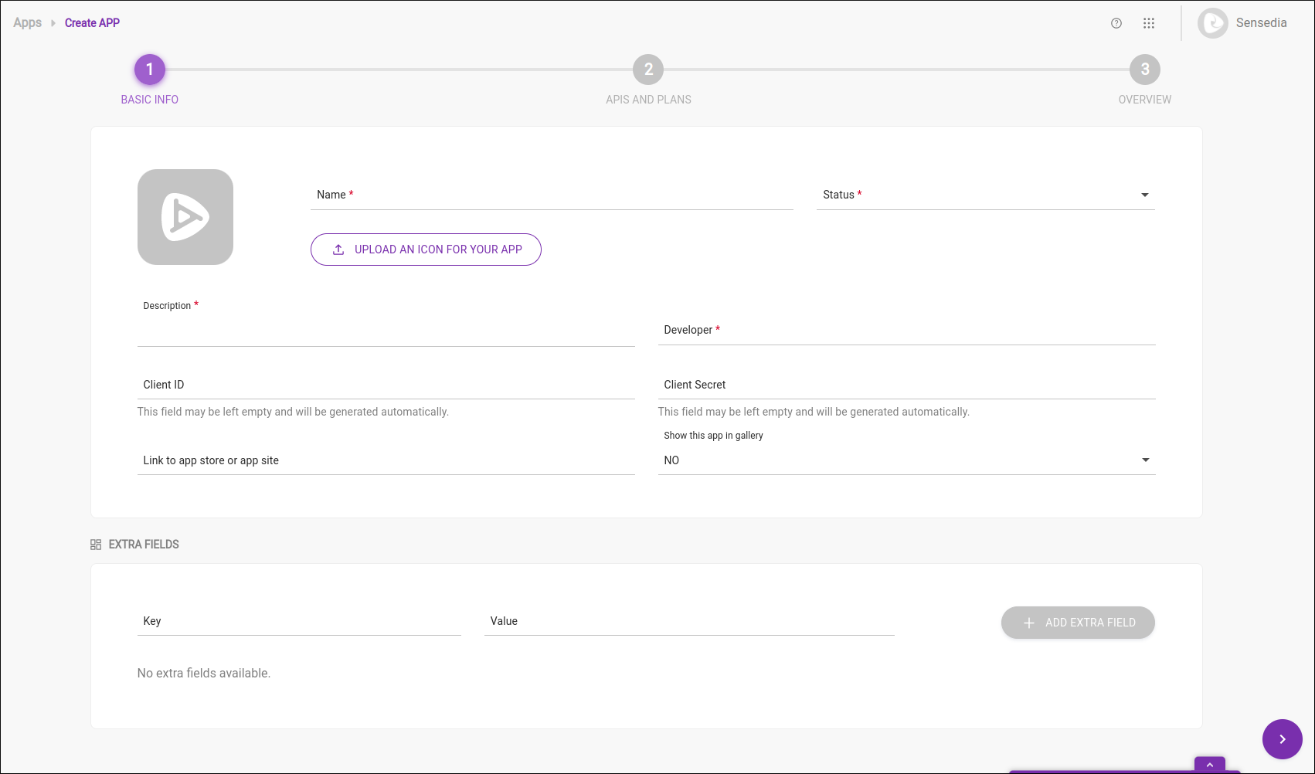The height and width of the screenshot is (774, 1315).
Task: Select step 2 APIS AND PLANS
Action: pos(647,69)
